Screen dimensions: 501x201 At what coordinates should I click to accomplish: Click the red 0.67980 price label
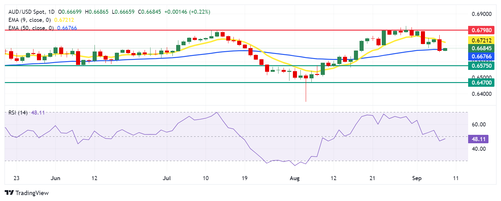tap(481, 30)
